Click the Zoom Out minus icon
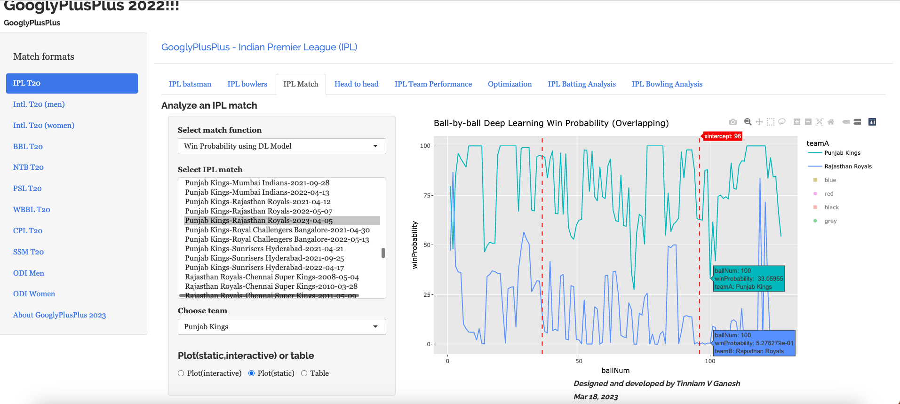900x404 pixels. [808, 122]
